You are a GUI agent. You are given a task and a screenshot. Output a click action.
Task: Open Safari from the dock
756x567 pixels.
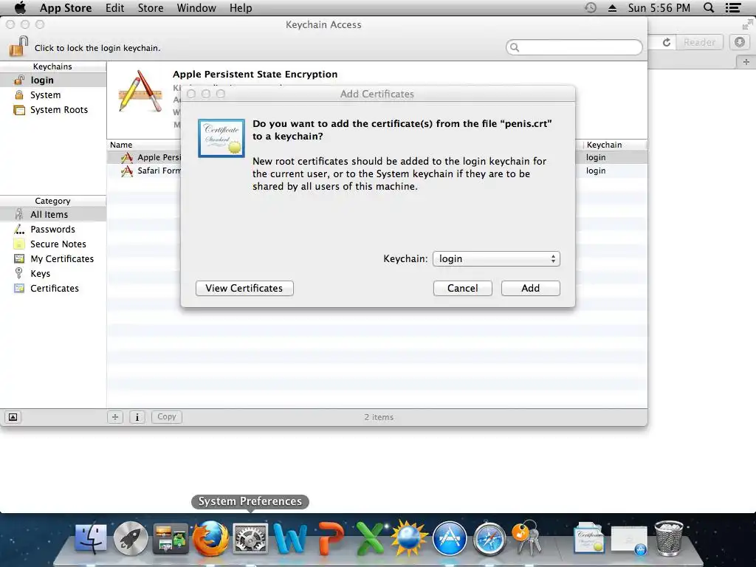click(489, 538)
